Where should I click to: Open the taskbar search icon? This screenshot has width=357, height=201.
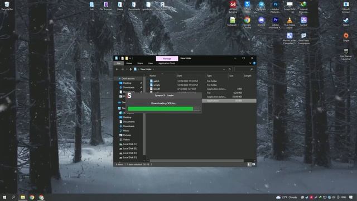coord(13,197)
